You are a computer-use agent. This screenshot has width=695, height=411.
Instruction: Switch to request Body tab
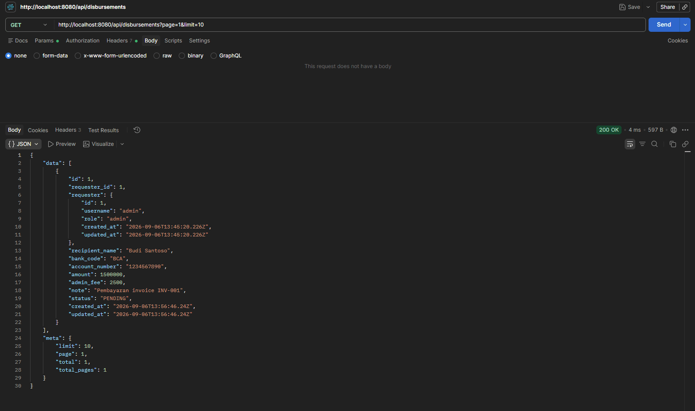tap(151, 41)
